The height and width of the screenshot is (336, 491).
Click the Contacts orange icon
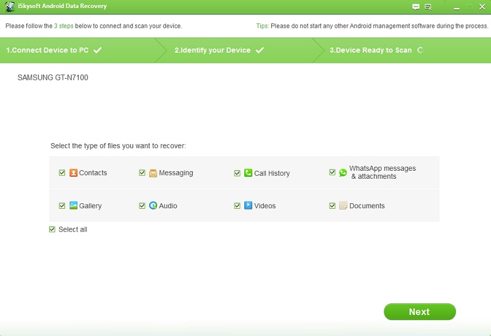pos(73,173)
